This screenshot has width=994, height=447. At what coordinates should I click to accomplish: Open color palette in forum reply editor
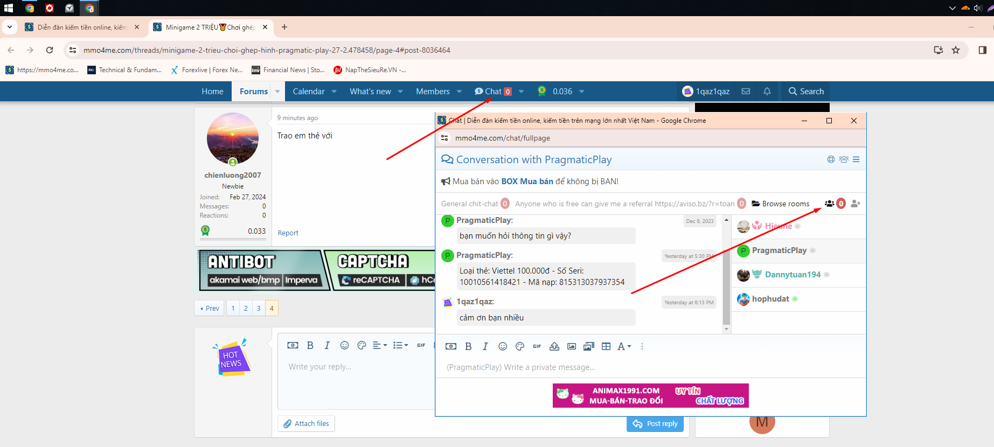(x=362, y=345)
